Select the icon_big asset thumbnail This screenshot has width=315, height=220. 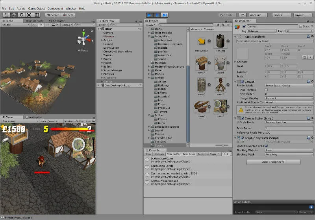pyautogui.click(x=220, y=41)
